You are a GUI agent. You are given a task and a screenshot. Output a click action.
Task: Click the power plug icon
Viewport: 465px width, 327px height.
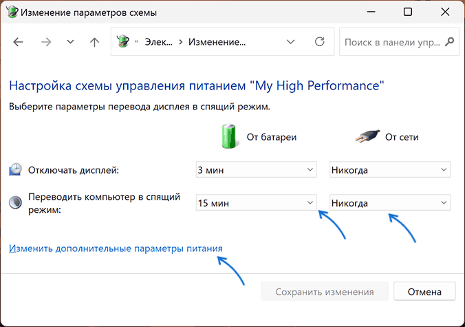(x=366, y=137)
